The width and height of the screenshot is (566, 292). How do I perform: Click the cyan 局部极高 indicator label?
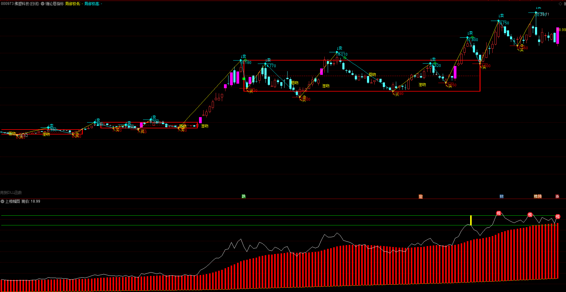coord(92,4)
